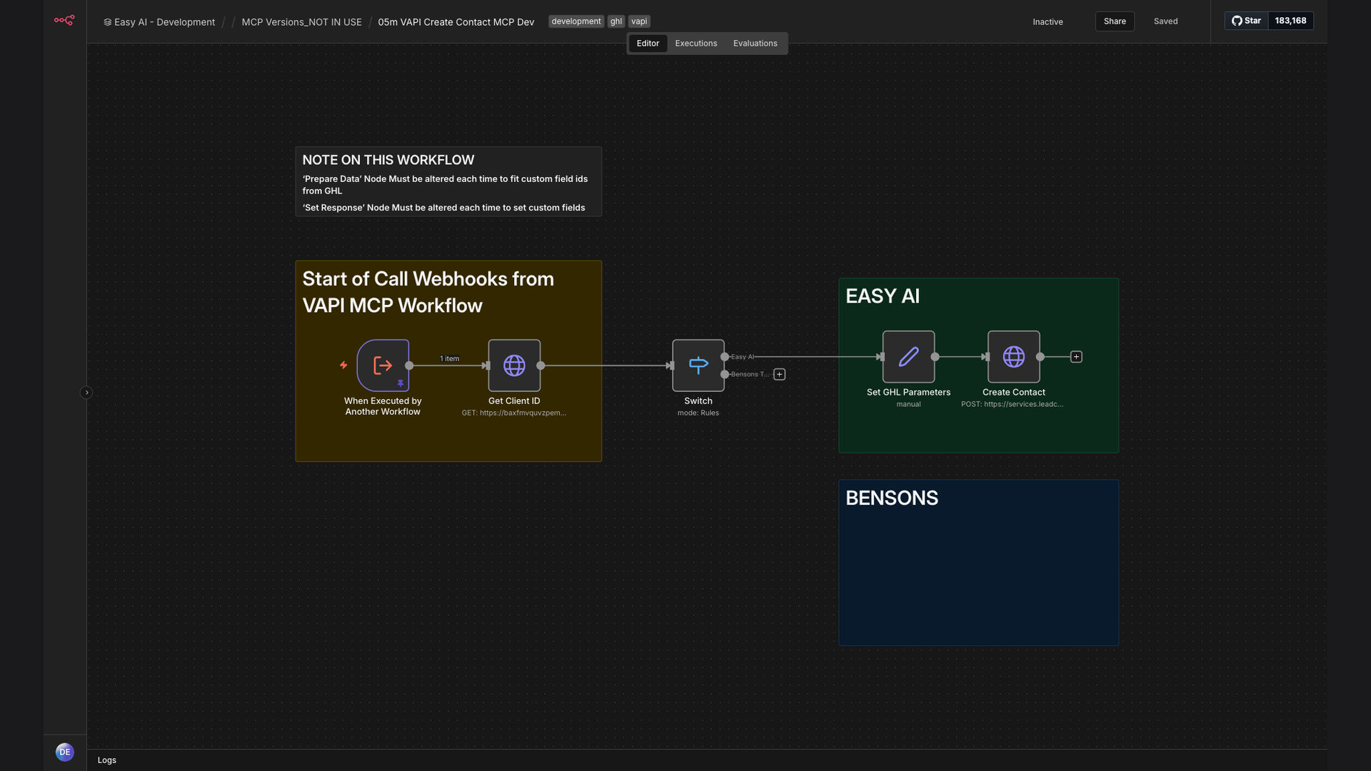
Task: Click the pinned data icon on trigger node
Action: [401, 383]
